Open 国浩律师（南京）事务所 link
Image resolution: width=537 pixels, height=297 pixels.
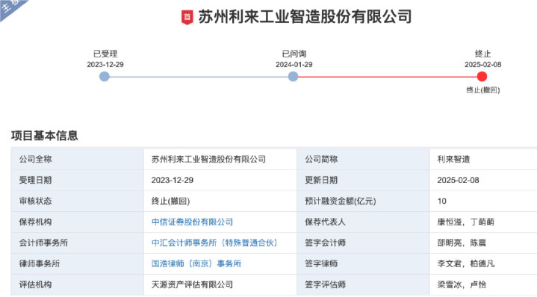point(196,264)
